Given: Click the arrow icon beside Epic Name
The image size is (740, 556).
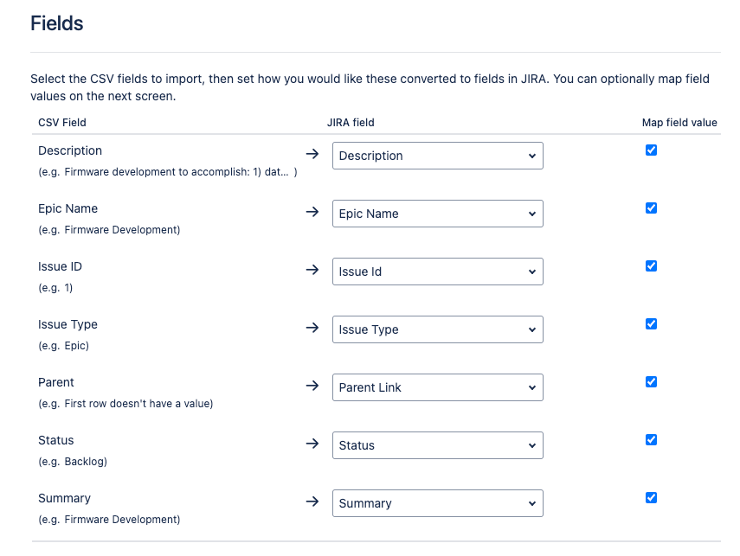Looking at the screenshot, I should tap(312, 212).
